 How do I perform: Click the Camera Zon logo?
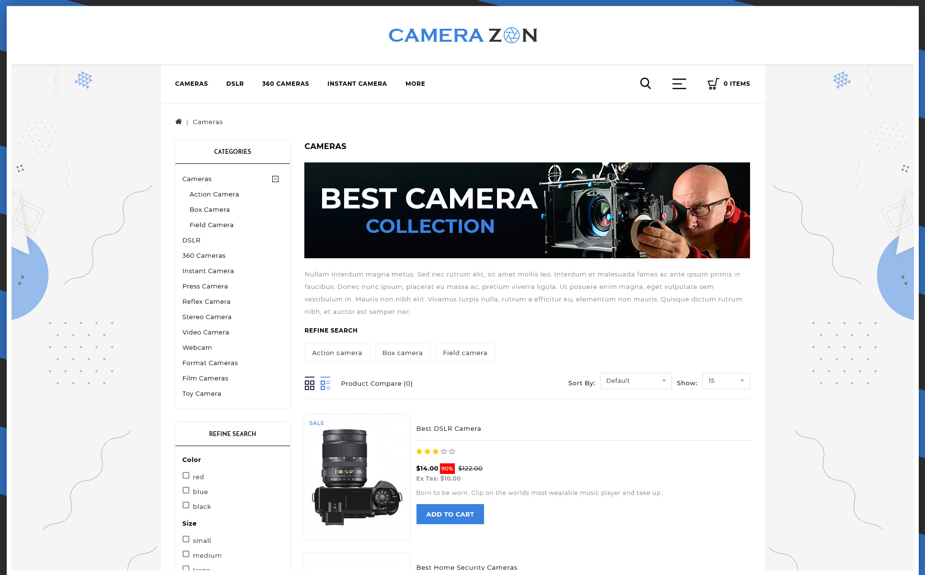pos(462,35)
